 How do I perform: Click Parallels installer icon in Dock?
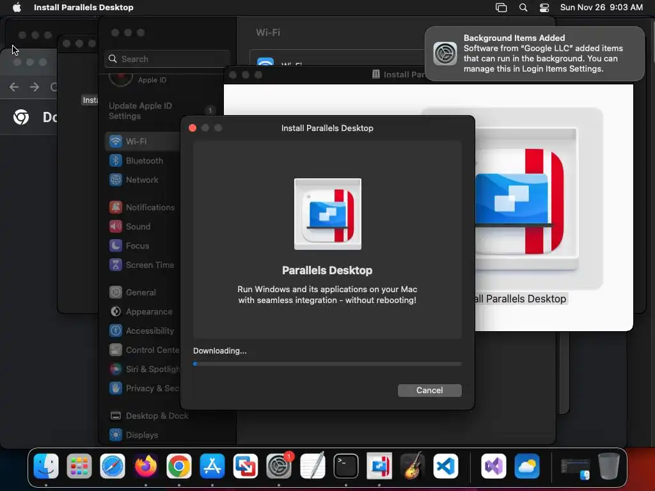pos(379,466)
